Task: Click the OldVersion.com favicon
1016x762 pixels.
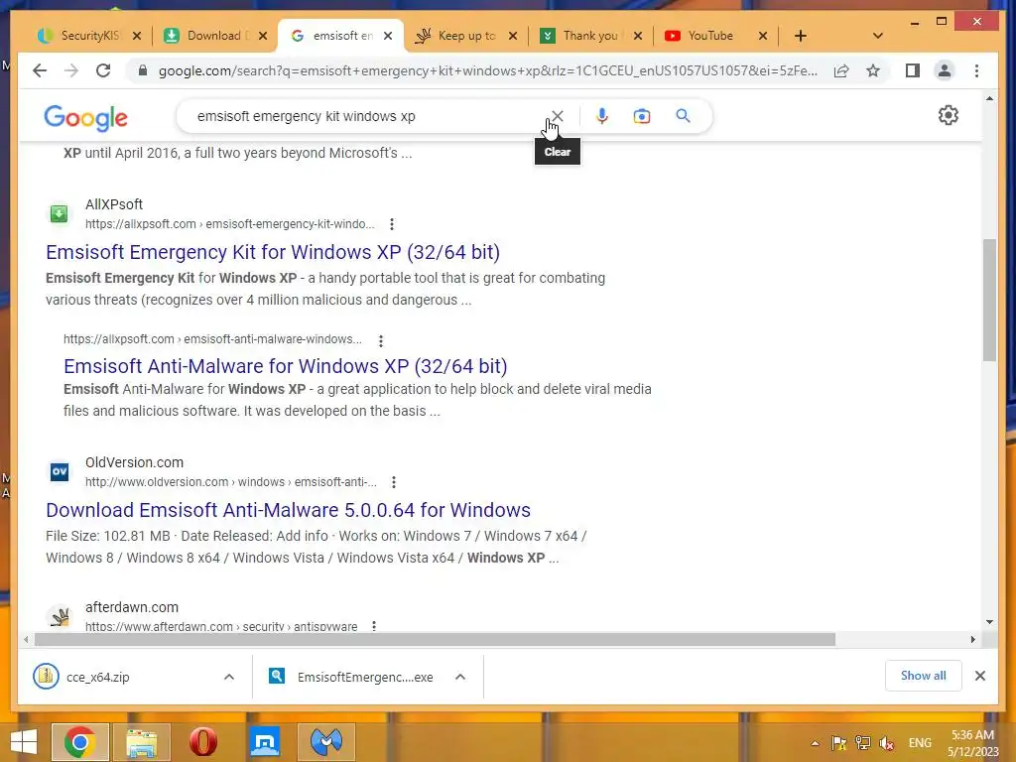Action: click(60, 471)
